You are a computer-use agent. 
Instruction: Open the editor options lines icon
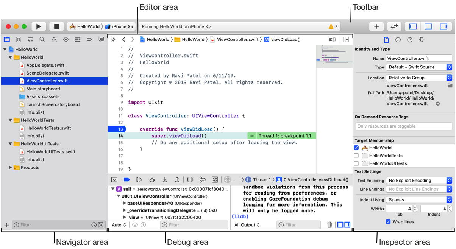point(333,39)
